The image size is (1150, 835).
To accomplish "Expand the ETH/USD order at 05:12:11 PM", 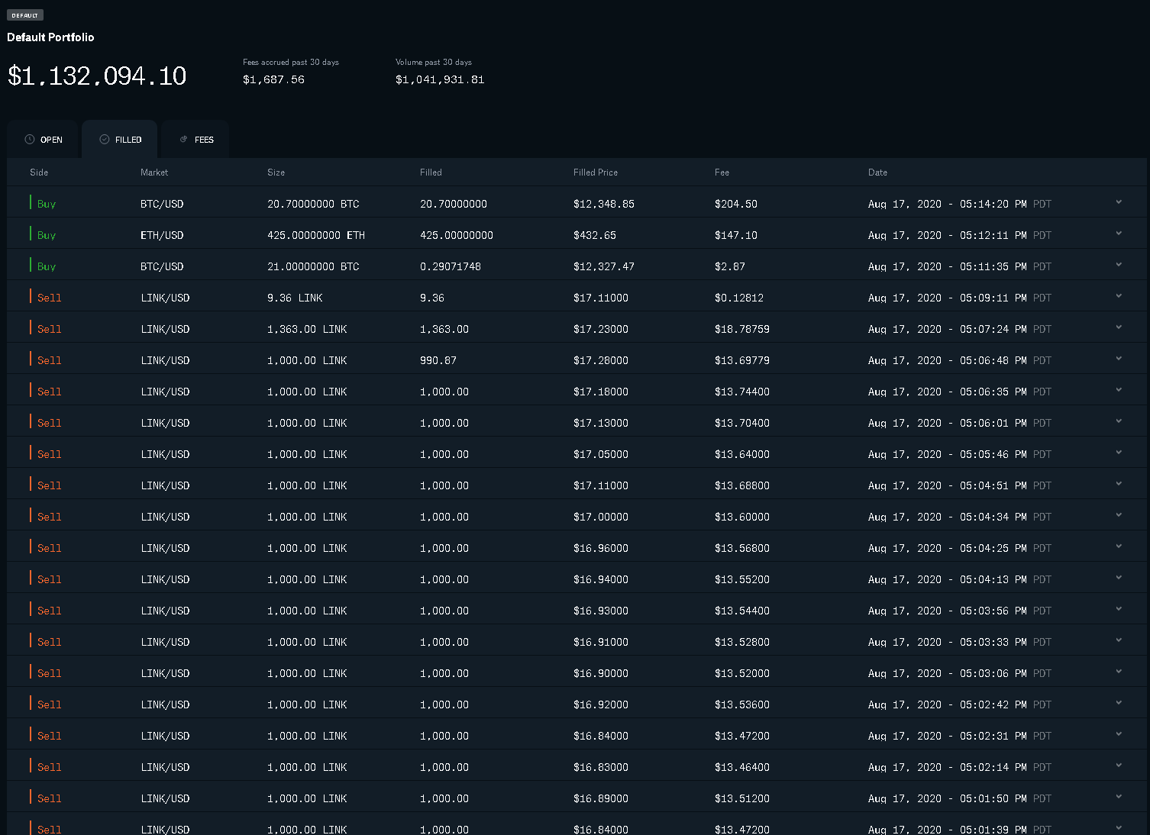I will click(1118, 234).
